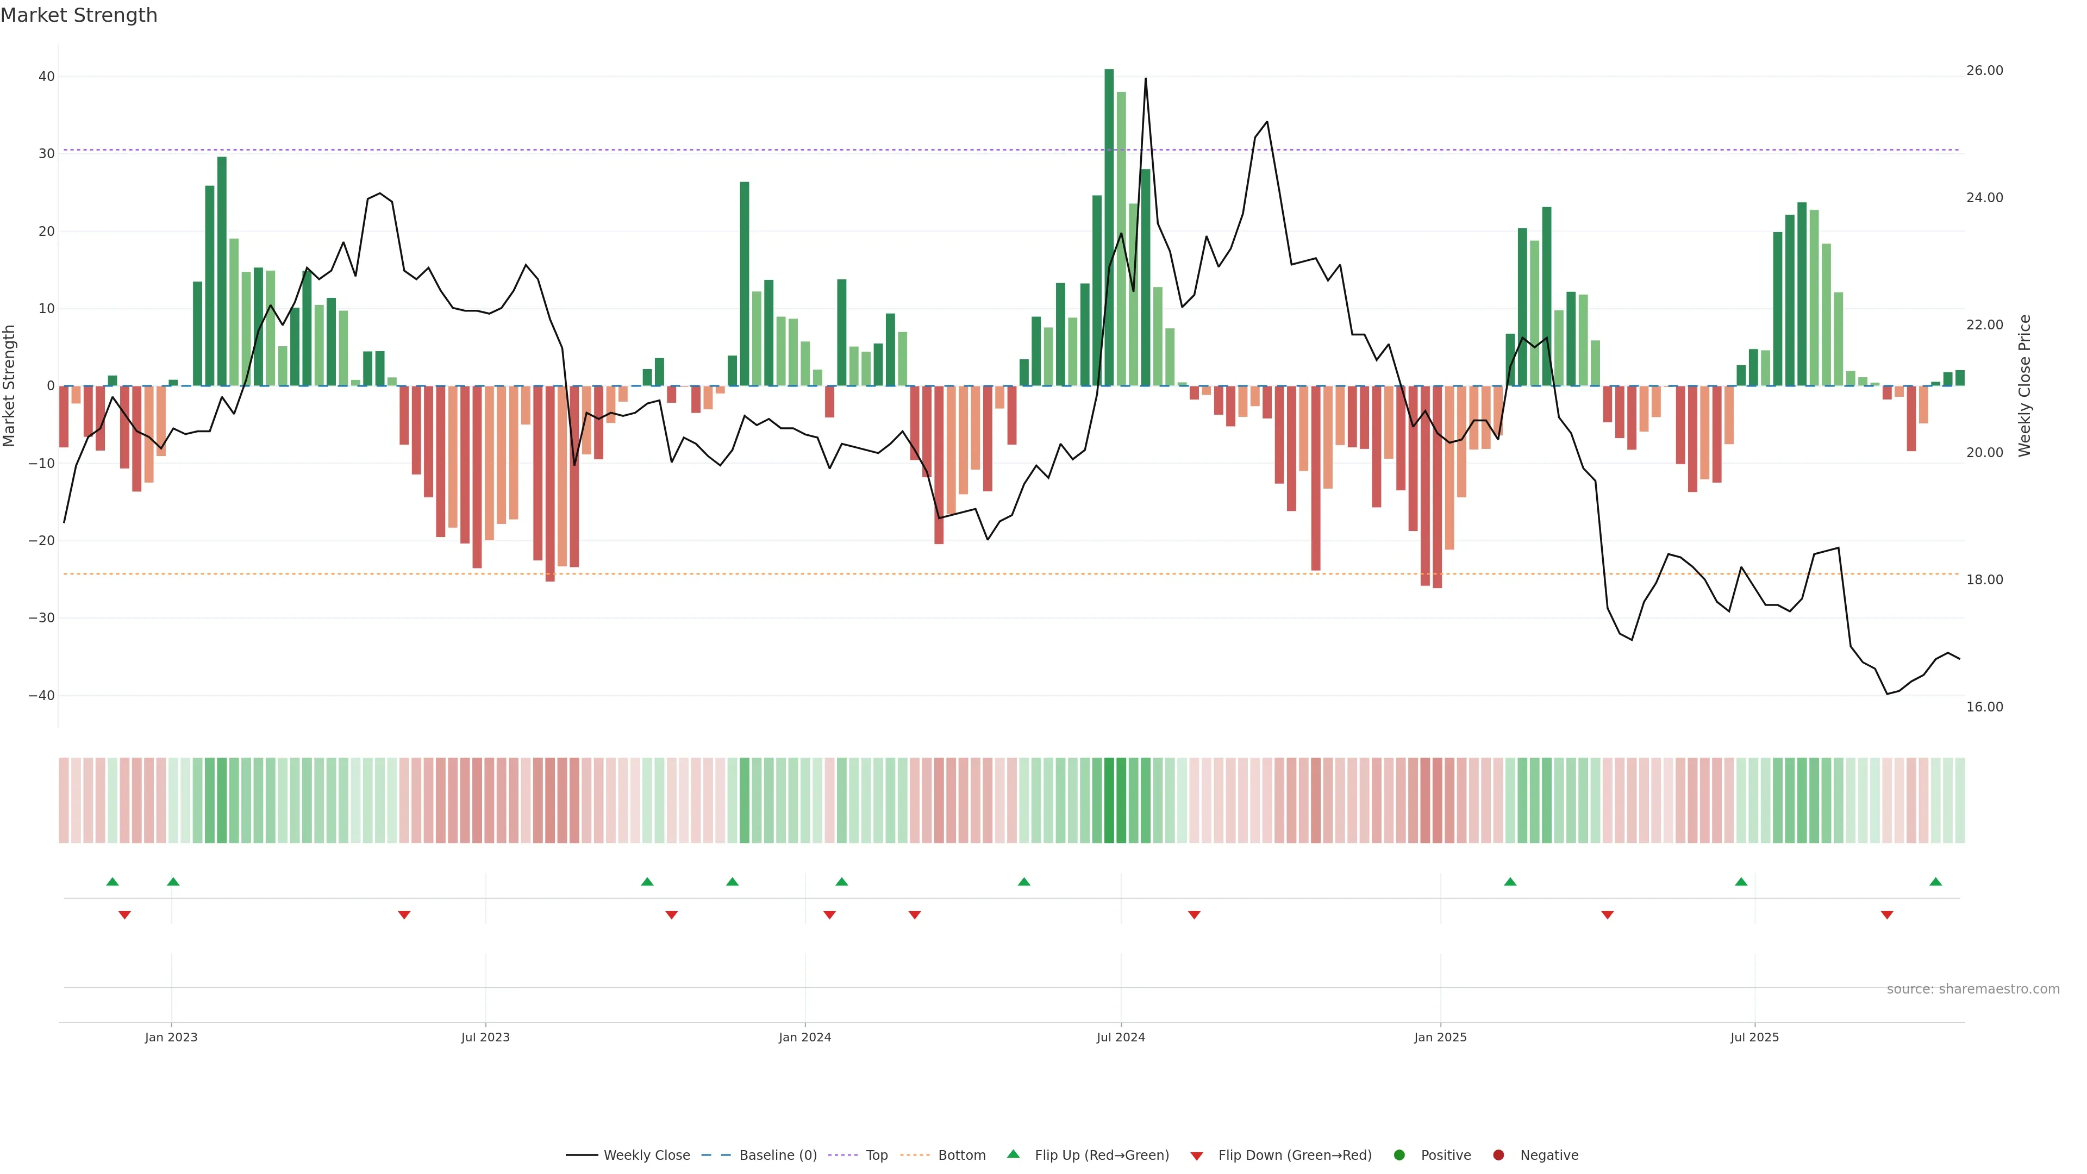This screenshot has height=1174, width=2087.
Task: Click the leftmost green Flip Up marker
Action: [x=113, y=882]
